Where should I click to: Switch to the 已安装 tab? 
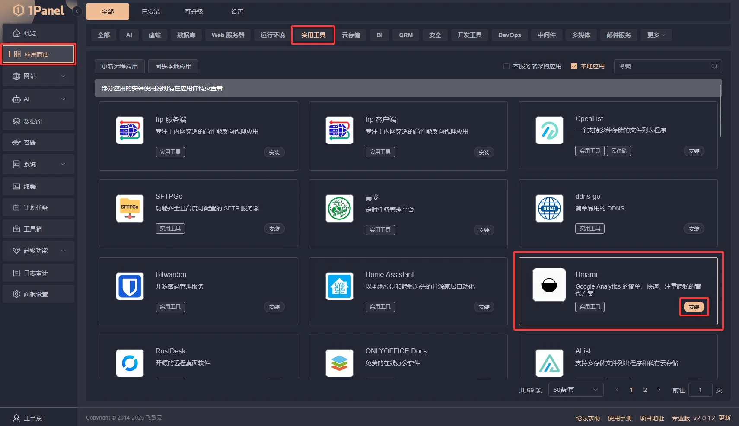[x=151, y=12]
